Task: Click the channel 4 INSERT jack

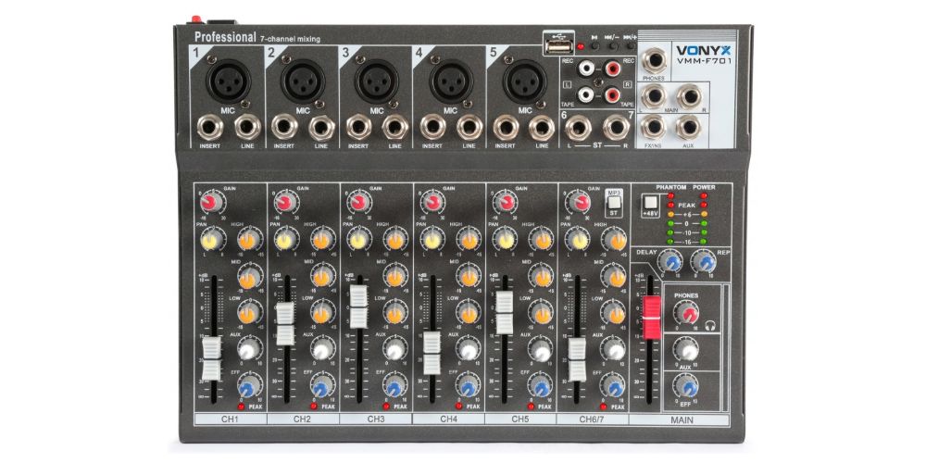Action: (432, 128)
